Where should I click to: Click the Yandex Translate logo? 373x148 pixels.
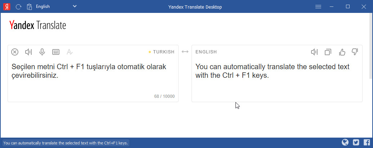click(x=37, y=25)
